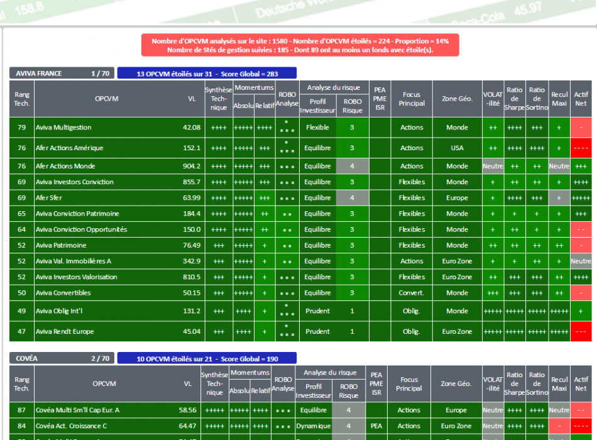This screenshot has width=597, height=440.
Task: Click Momentums header in Aviva table
Action: point(254,87)
